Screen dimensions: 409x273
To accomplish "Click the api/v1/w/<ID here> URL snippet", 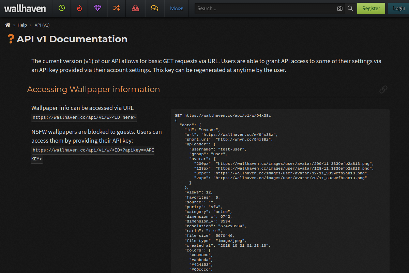I will 84,118.
